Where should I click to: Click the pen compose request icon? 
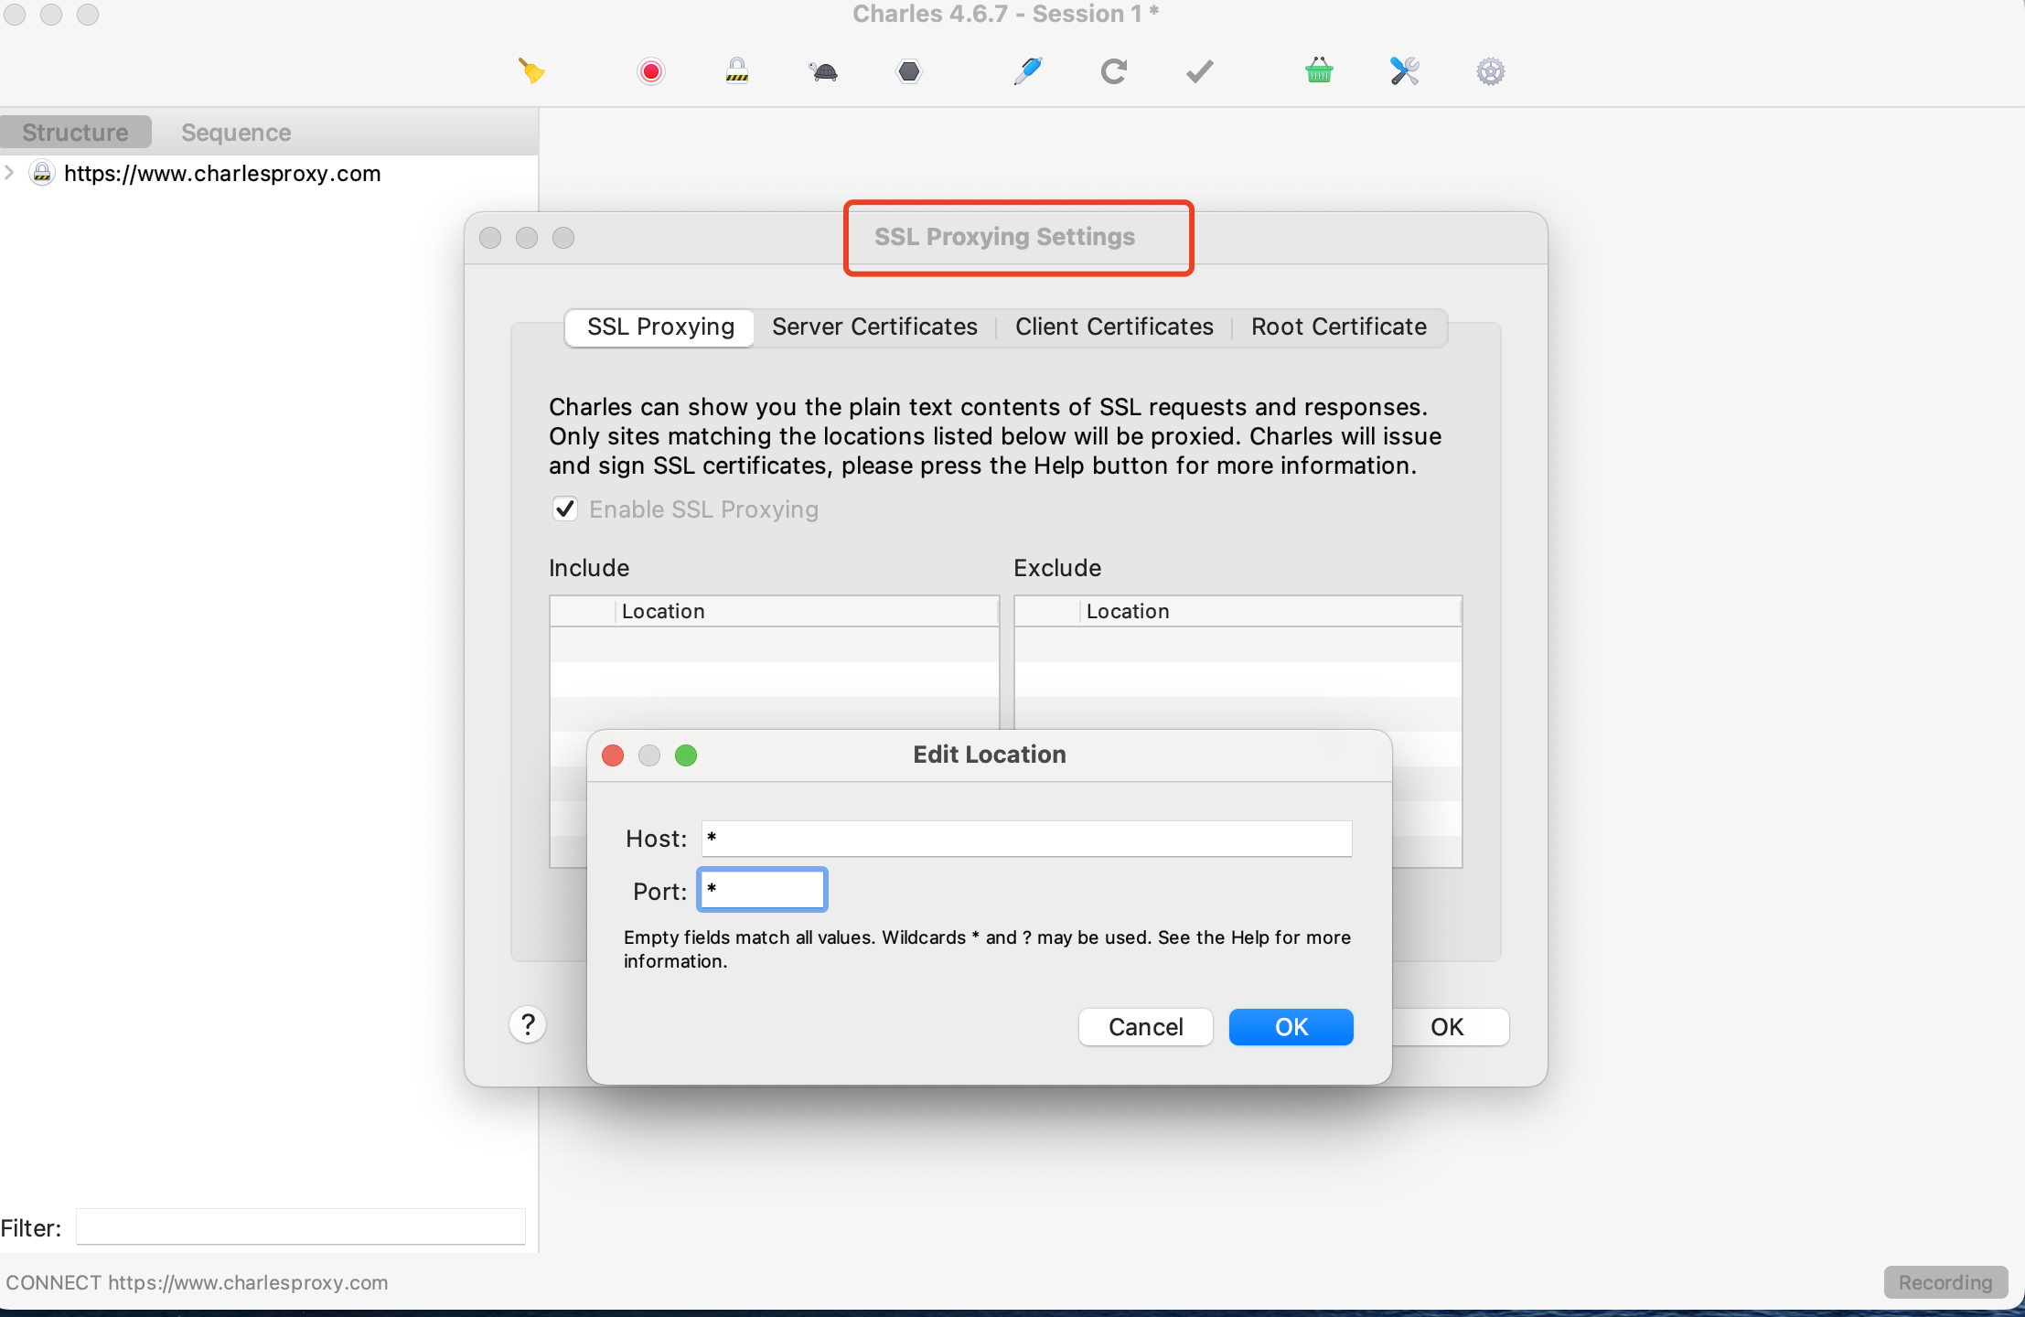click(x=1028, y=70)
